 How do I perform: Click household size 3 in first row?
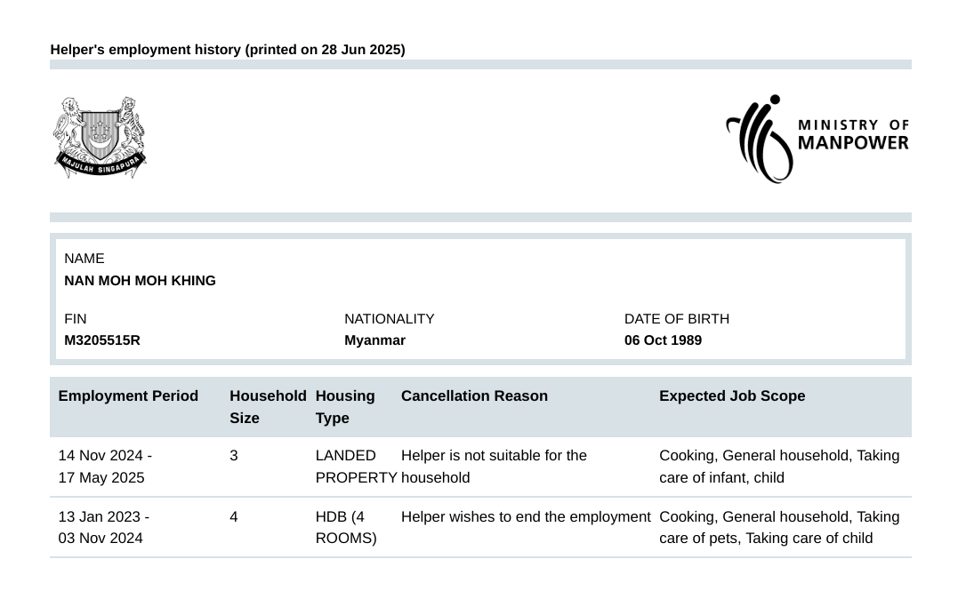coord(233,456)
